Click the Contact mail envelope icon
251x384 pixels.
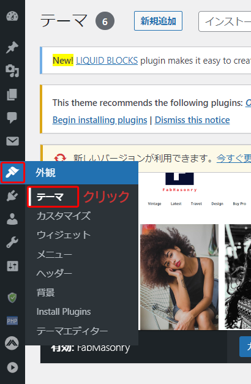pyautogui.click(x=12, y=141)
